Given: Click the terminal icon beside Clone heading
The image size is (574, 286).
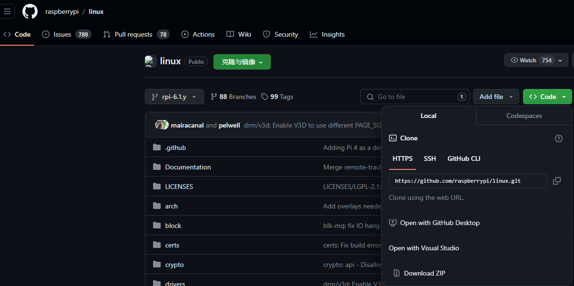Looking at the screenshot, I should point(393,138).
